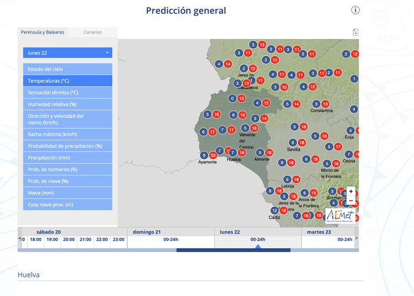The width and height of the screenshot is (414, 296).
Task: Select domingo 21 00-24h on timeline
Action: click(171, 240)
